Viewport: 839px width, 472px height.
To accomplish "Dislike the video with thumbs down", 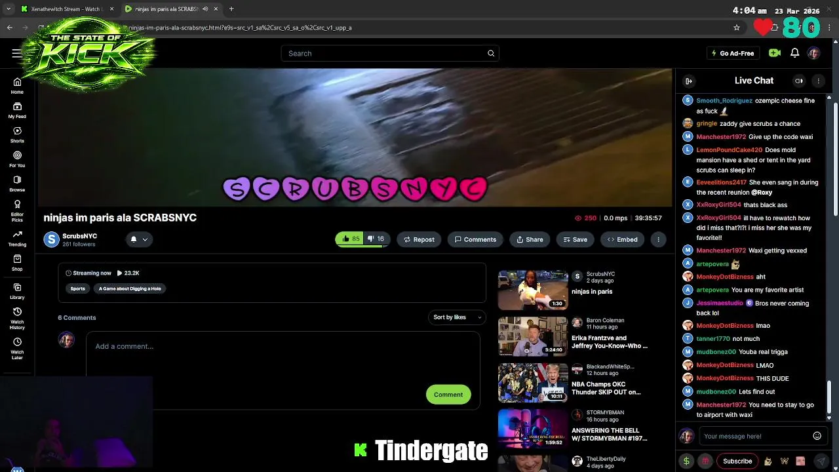I will (x=376, y=239).
